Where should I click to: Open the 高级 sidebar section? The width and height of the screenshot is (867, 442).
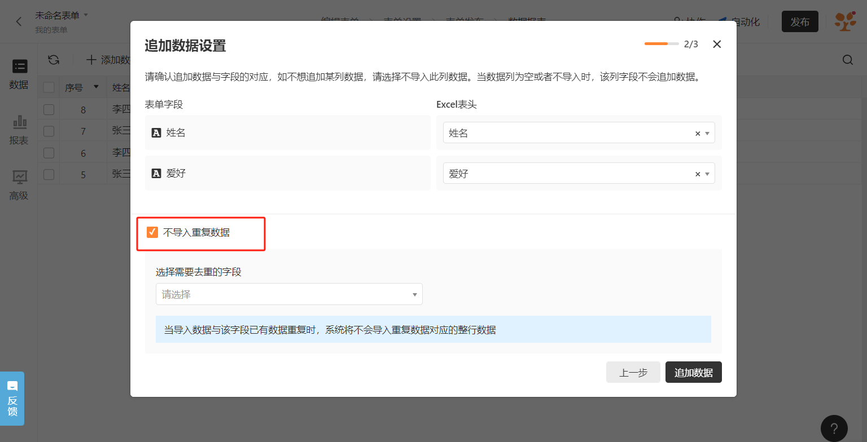pos(19,185)
